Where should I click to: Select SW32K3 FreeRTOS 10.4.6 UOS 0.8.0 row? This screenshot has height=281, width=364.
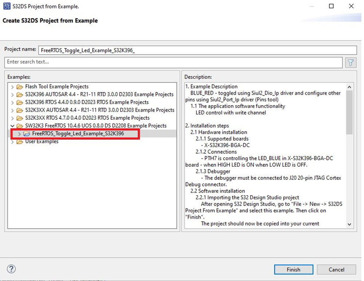[x=95, y=126]
